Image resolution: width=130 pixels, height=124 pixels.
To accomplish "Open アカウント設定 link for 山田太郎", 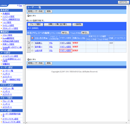I will click(x=65, y=51).
